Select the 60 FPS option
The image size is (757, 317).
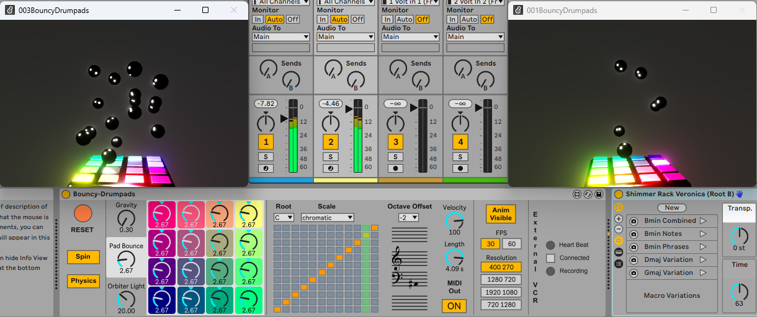coord(511,243)
